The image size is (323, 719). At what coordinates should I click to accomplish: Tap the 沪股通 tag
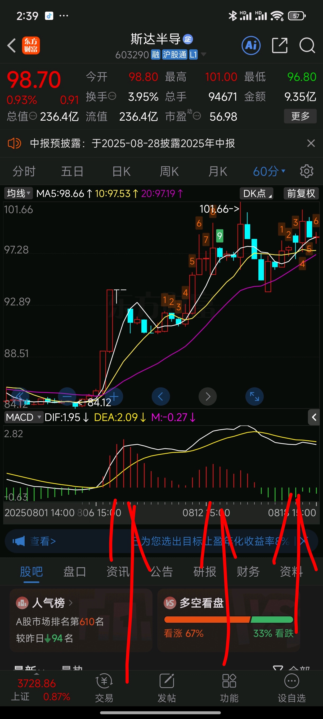[x=174, y=54]
